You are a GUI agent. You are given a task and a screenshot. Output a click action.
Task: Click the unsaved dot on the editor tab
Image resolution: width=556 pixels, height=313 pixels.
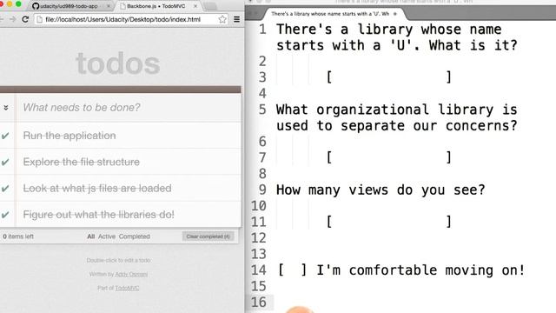[395, 14]
